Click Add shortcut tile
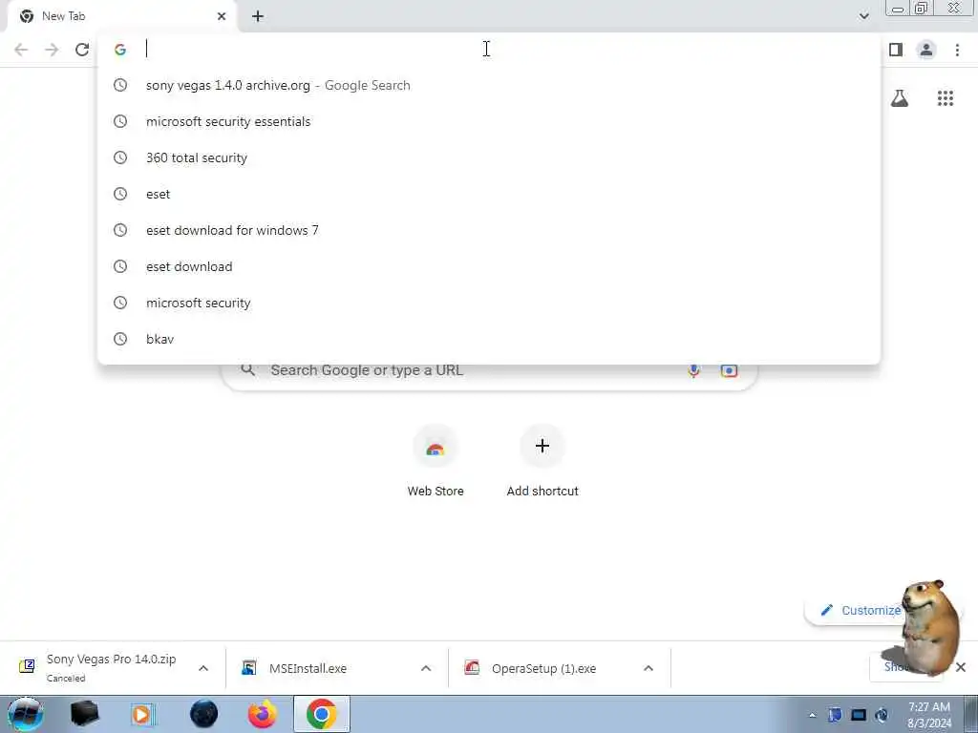Image resolution: width=978 pixels, height=733 pixels. [542, 461]
